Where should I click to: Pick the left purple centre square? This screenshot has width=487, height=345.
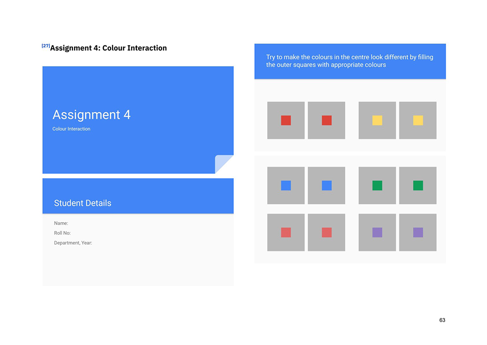point(377,232)
